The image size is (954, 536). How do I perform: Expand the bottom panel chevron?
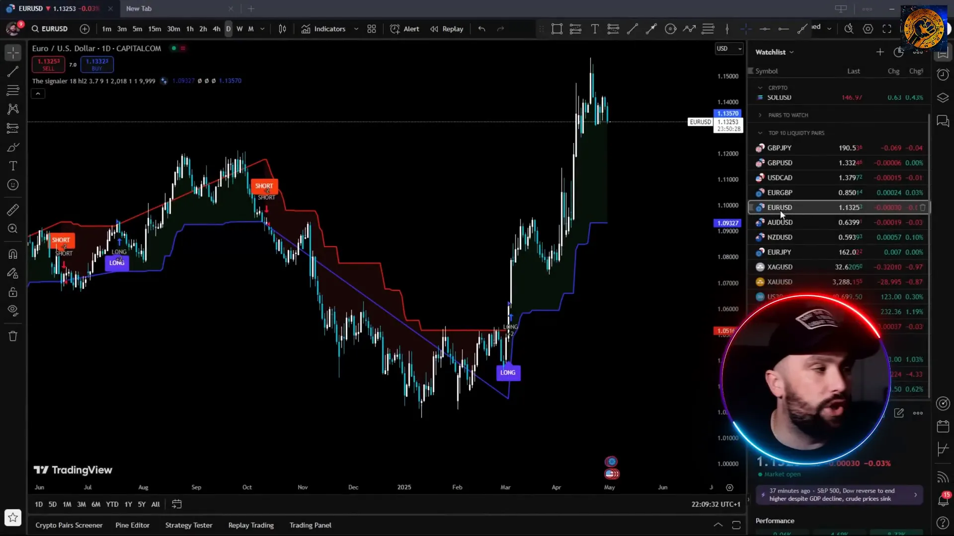pyautogui.click(x=718, y=525)
